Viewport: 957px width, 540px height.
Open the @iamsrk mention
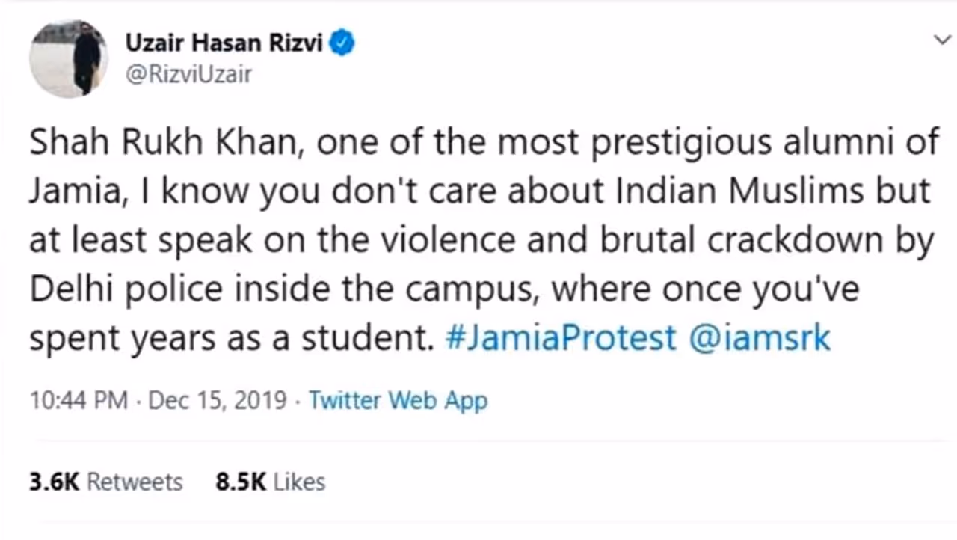pos(759,339)
